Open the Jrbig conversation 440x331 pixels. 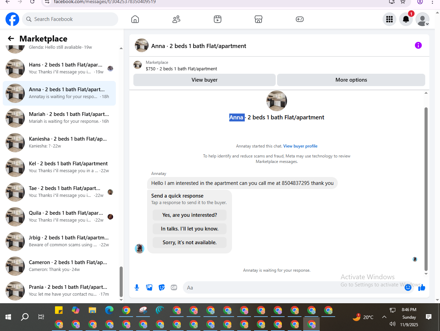[59, 241]
